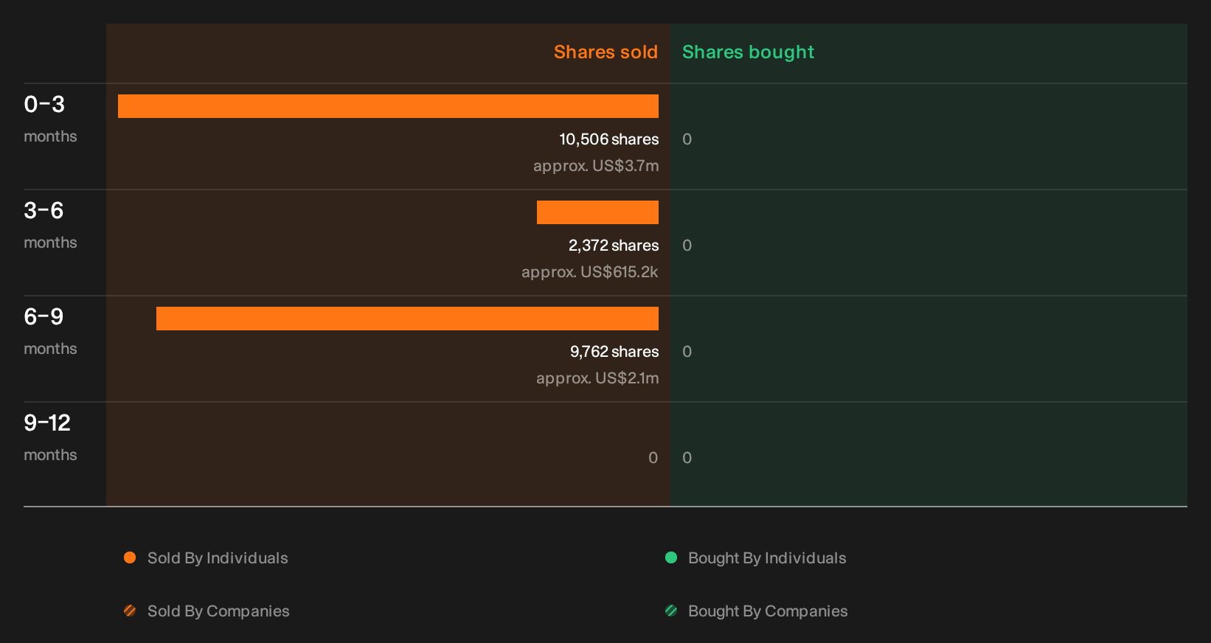
Task: Click the Shares bought column header
Action: coord(748,52)
